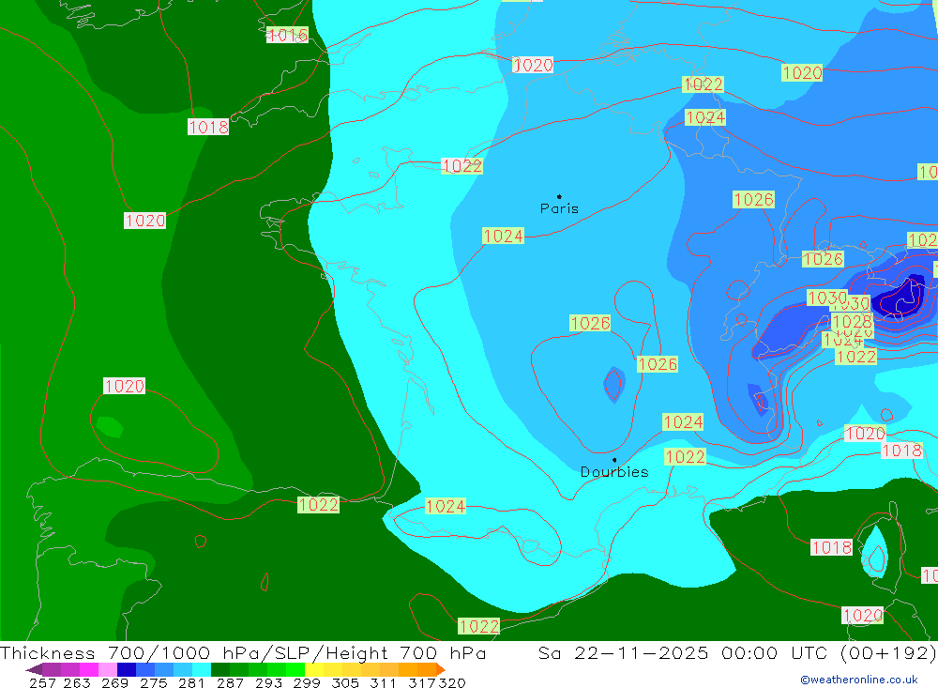The height and width of the screenshot is (688, 938).
Task: Click the 263 legend value
Action: (x=77, y=682)
